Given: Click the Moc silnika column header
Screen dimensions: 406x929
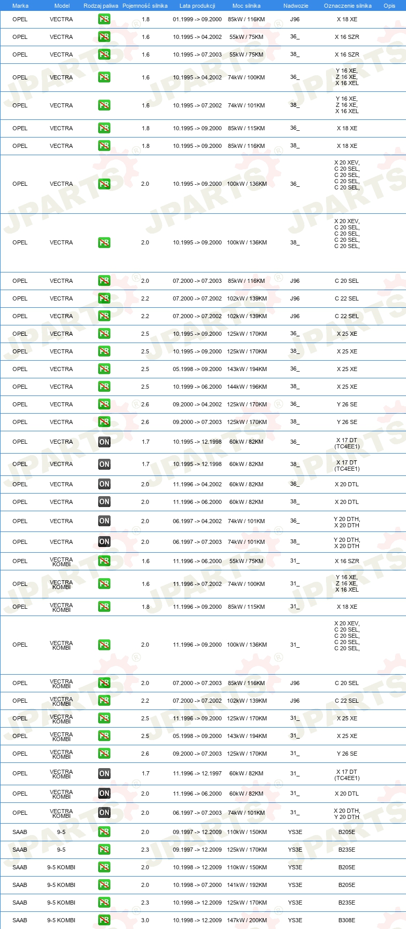Looking at the screenshot, I should coord(247,6).
